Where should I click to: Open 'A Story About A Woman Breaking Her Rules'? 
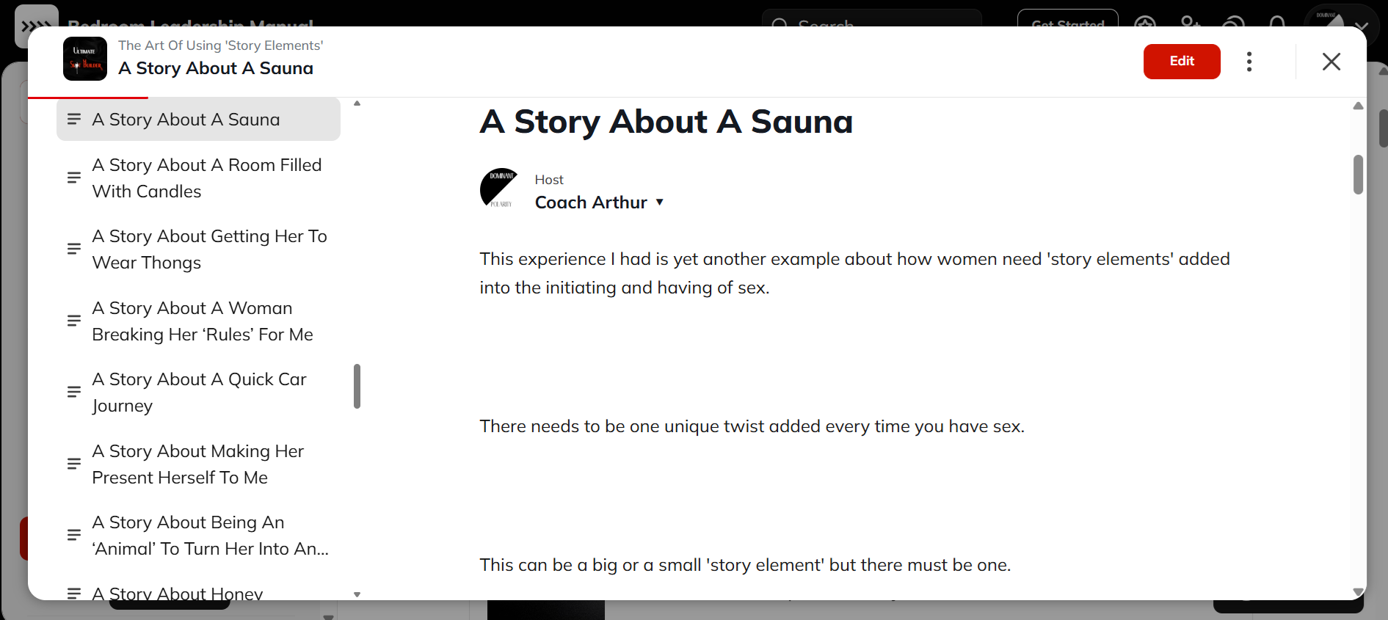(202, 321)
